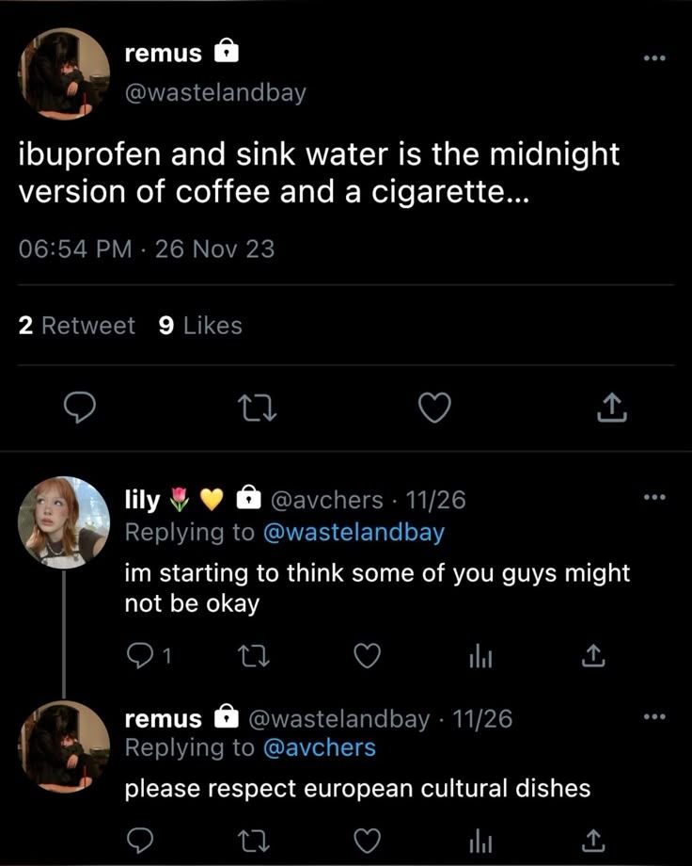
Task: Like the main tweet by remus
Action: 433,408
